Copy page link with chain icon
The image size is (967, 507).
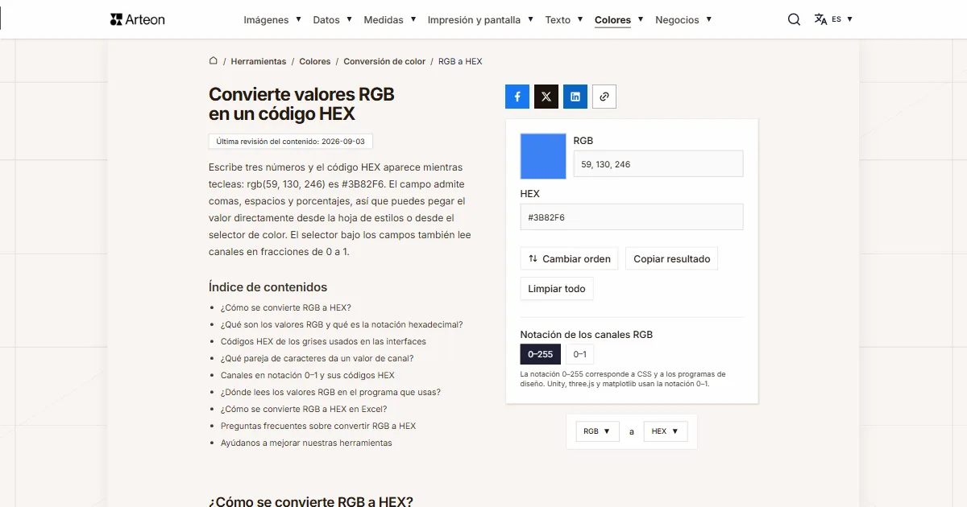604,97
